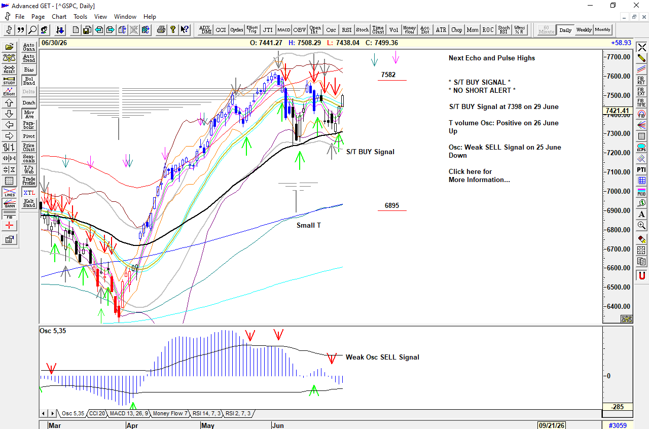This screenshot has height=429, width=649.
Task: Add the MACD indicator from top toolbar
Action: click(283, 30)
